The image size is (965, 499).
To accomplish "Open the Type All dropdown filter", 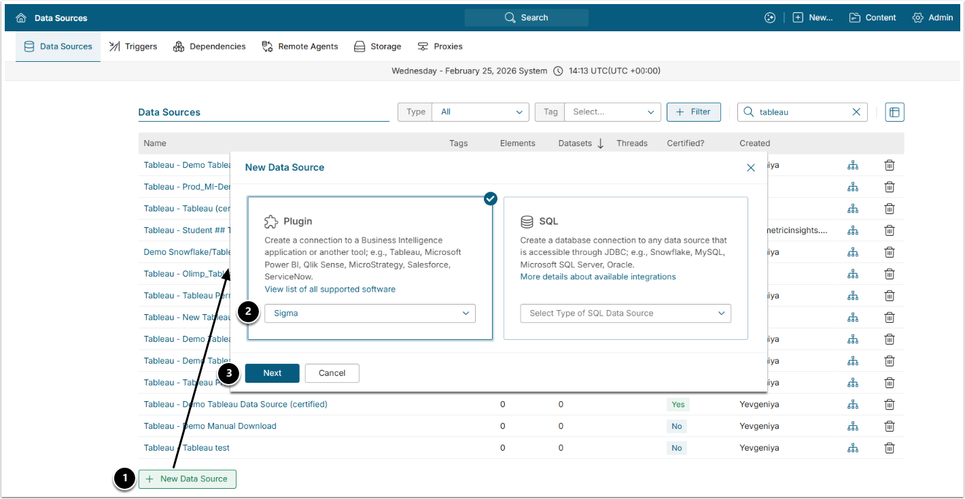I will pos(480,112).
